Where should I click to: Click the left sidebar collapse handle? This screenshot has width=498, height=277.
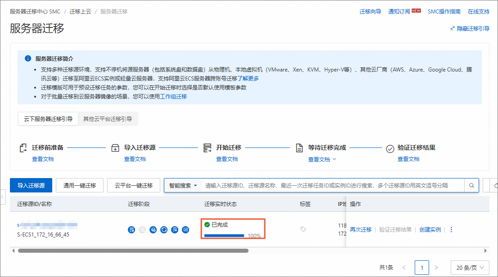click(x=3, y=197)
